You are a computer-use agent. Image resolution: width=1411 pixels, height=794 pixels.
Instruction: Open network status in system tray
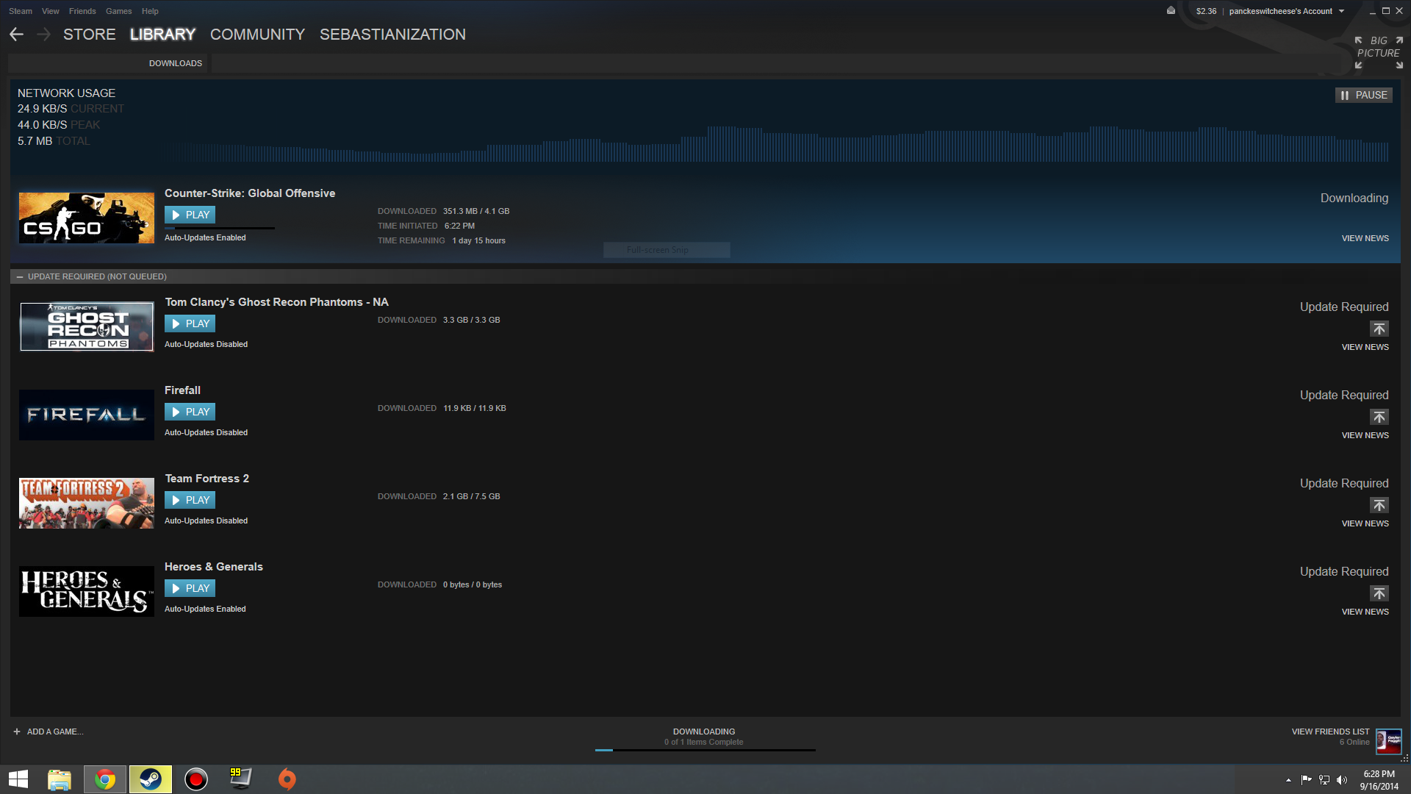tap(1324, 780)
